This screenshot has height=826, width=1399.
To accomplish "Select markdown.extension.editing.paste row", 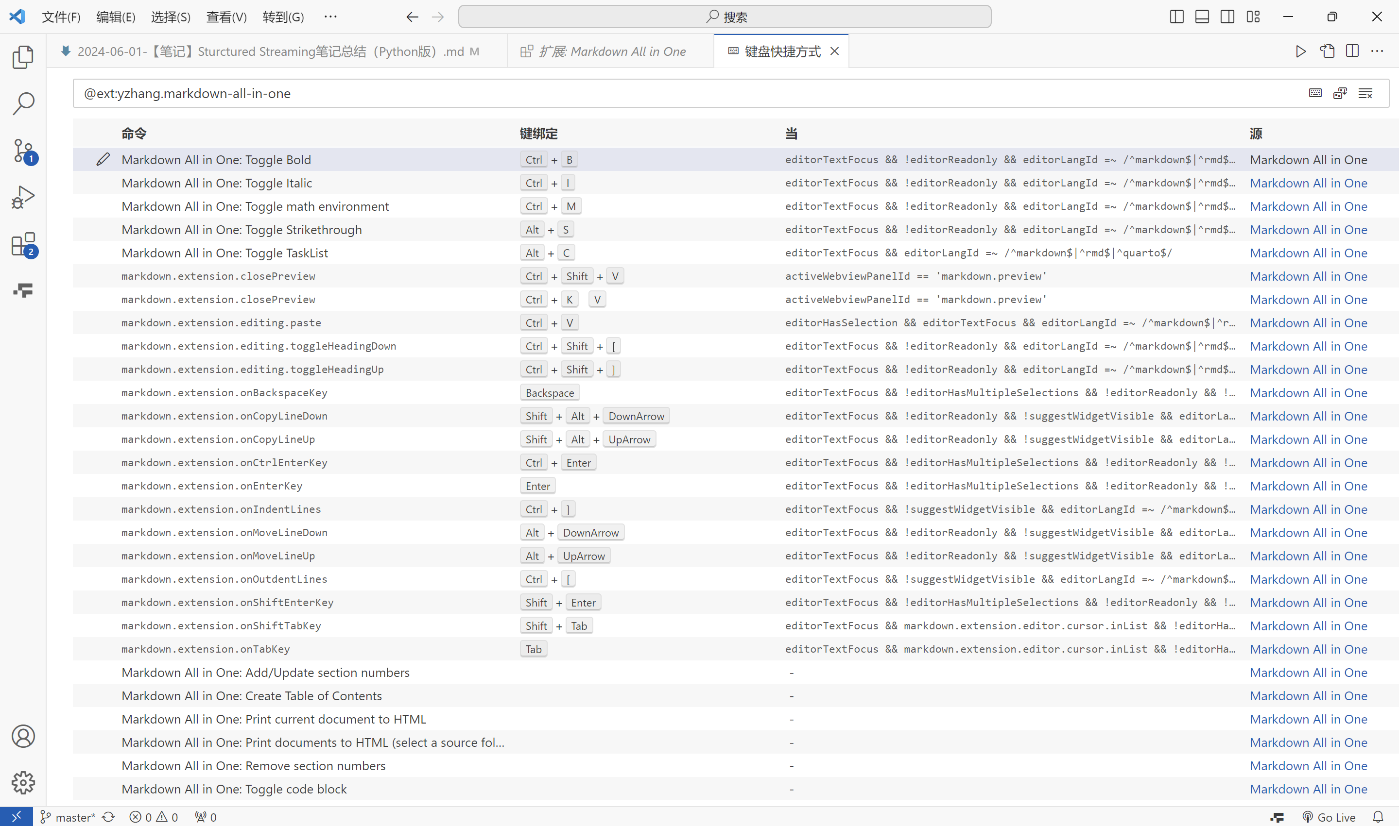I will coord(735,323).
